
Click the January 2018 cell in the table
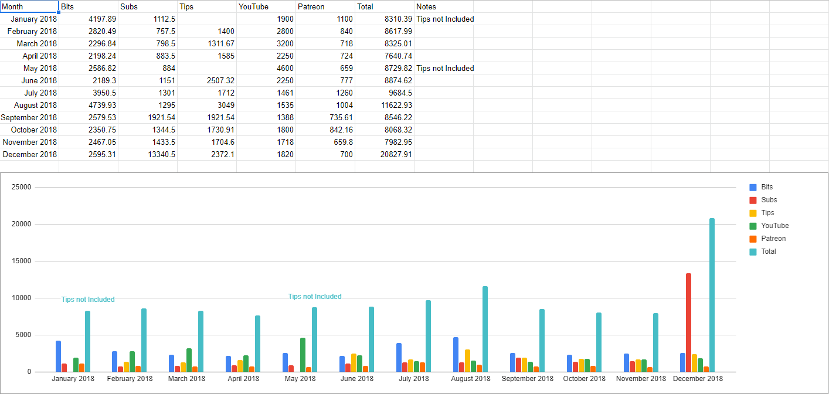[x=29, y=19]
